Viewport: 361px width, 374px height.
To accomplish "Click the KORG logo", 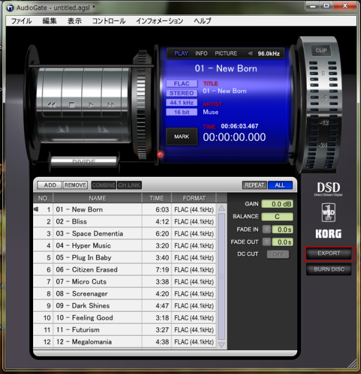I will (329, 234).
